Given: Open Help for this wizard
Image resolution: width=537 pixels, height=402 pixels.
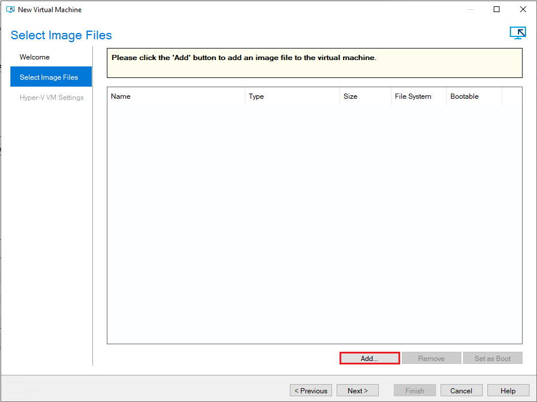Looking at the screenshot, I should [x=508, y=390].
